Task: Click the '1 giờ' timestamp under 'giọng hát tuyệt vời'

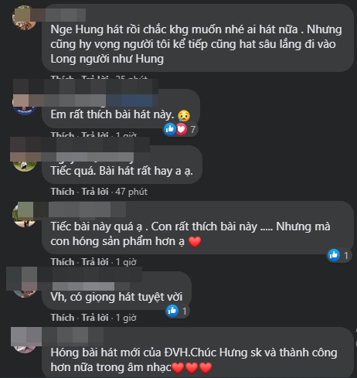Action: [x=126, y=318]
